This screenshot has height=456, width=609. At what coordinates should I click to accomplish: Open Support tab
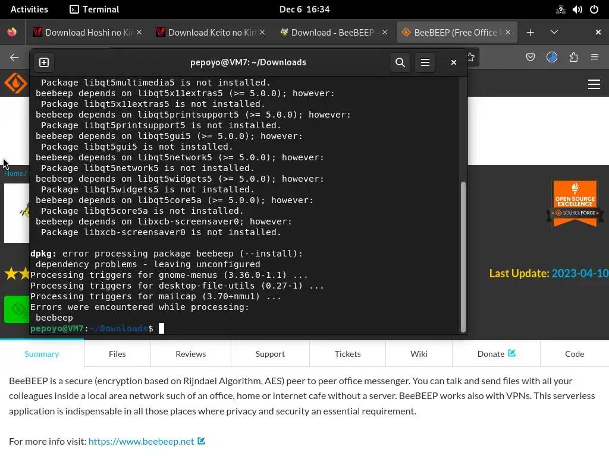pos(270,354)
